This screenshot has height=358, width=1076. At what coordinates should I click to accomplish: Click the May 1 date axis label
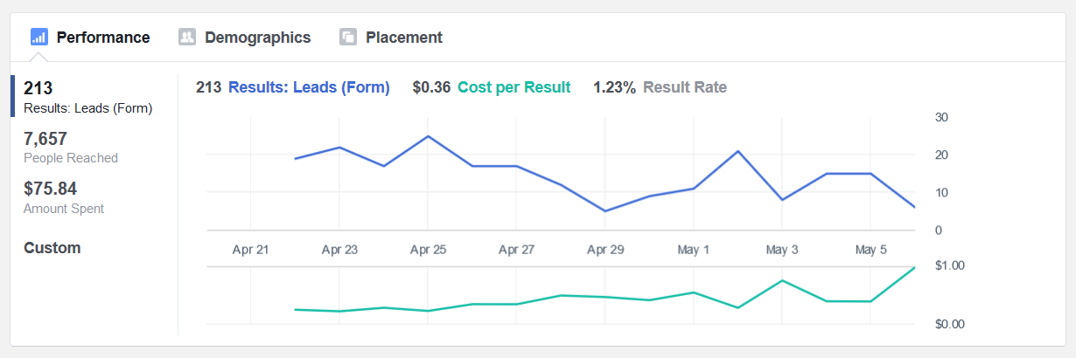694,250
